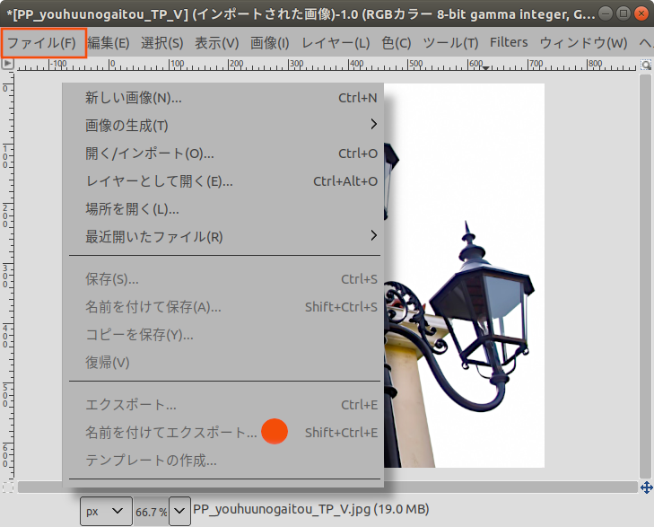Choose 開く/インポート(O)... entry
Screen dimensions: 654x527
pyautogui.click(x=223, y=154)
